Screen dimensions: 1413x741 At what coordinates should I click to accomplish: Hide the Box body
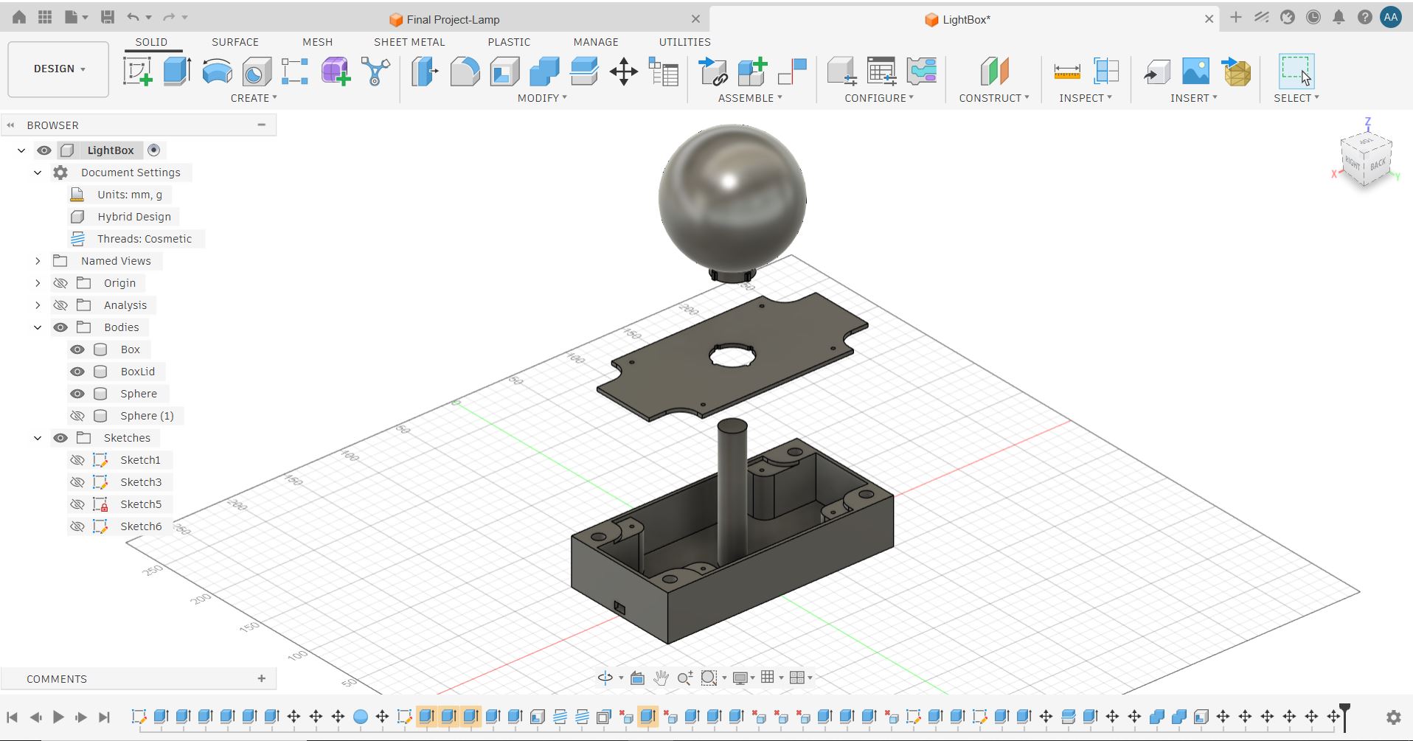point(77,349)
